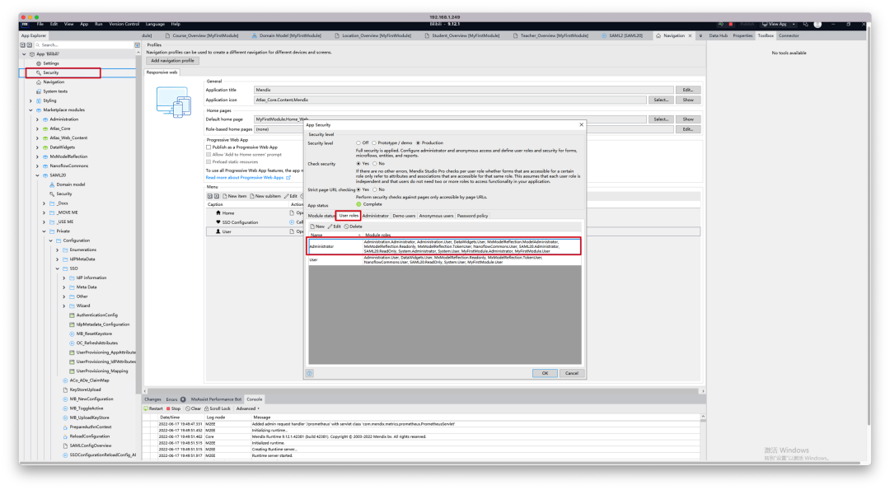
Task: Open the View App button in top bar
Action: 774,25
